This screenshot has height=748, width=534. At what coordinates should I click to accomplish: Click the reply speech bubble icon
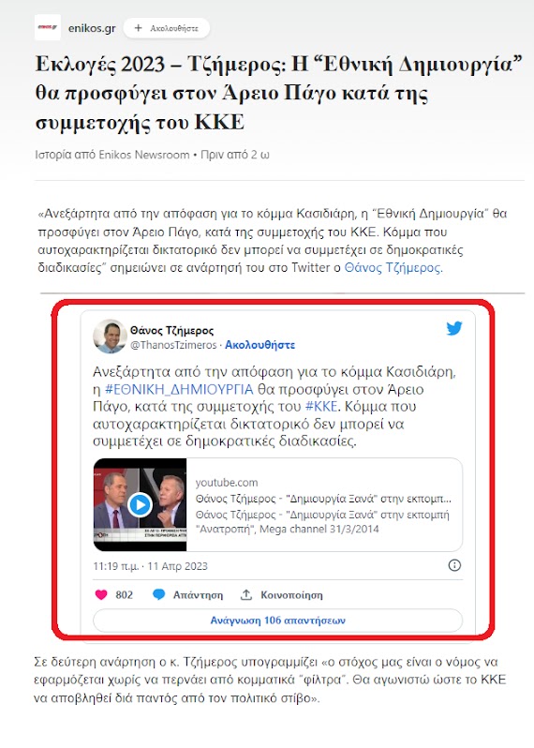tap(158, 594)
